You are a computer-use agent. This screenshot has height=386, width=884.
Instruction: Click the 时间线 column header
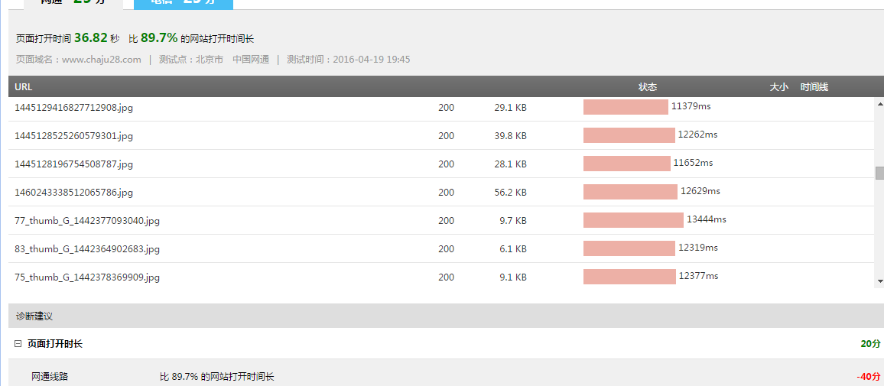click(814, 87)
